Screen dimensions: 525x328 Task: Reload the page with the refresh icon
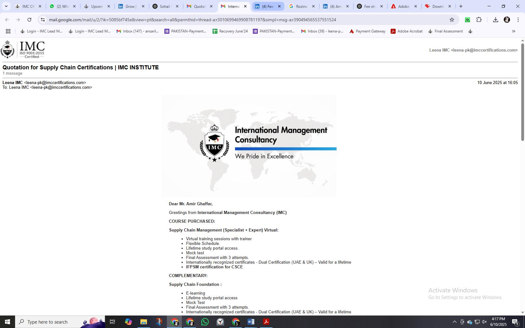tap(29, 20)
